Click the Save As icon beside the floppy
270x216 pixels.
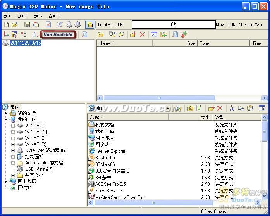pos(36,25)
